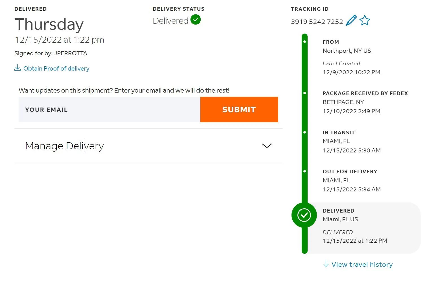This screenshot has width=423, height=282.
Task: Click the large delivered checkmark circle on timeline
Action: point(304,215)
